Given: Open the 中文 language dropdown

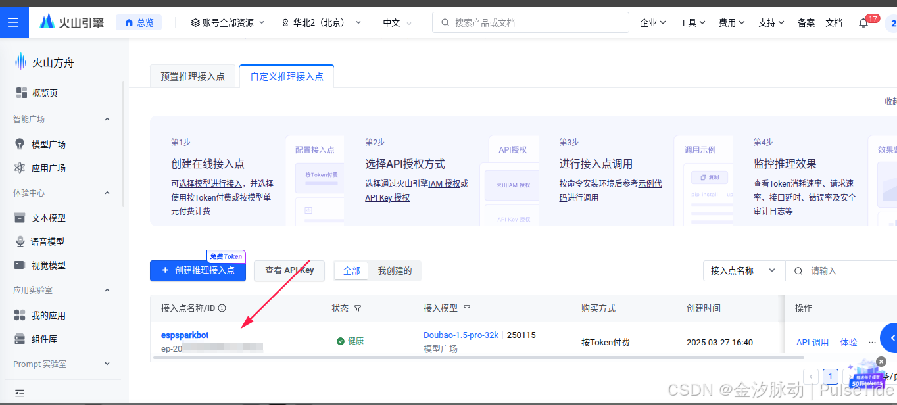Looking at the screenshot, I should coord(397,22).
